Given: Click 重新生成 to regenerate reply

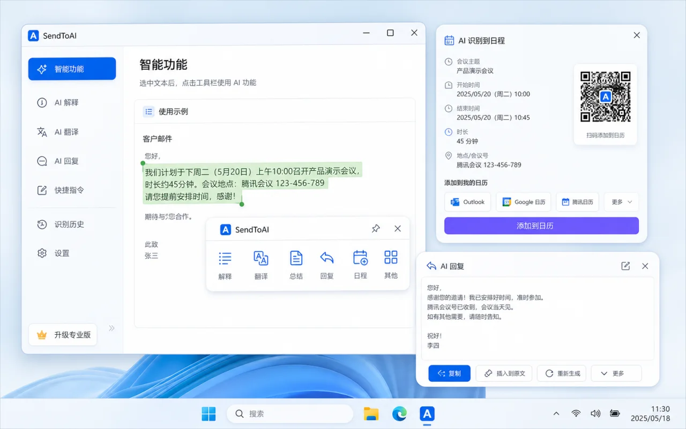Looking at the screenshot, I should [x=562, y=373].
